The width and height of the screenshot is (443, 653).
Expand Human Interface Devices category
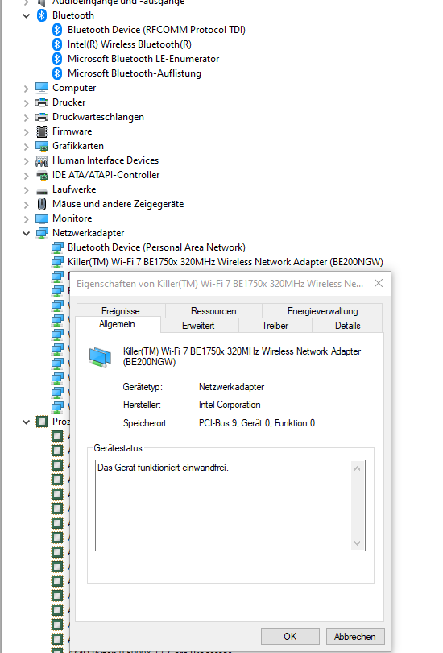tap(27, 161)
